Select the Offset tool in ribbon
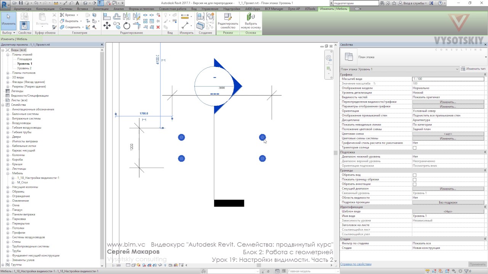This screenshot has width=488, height=274. click(x=117, y=16)
